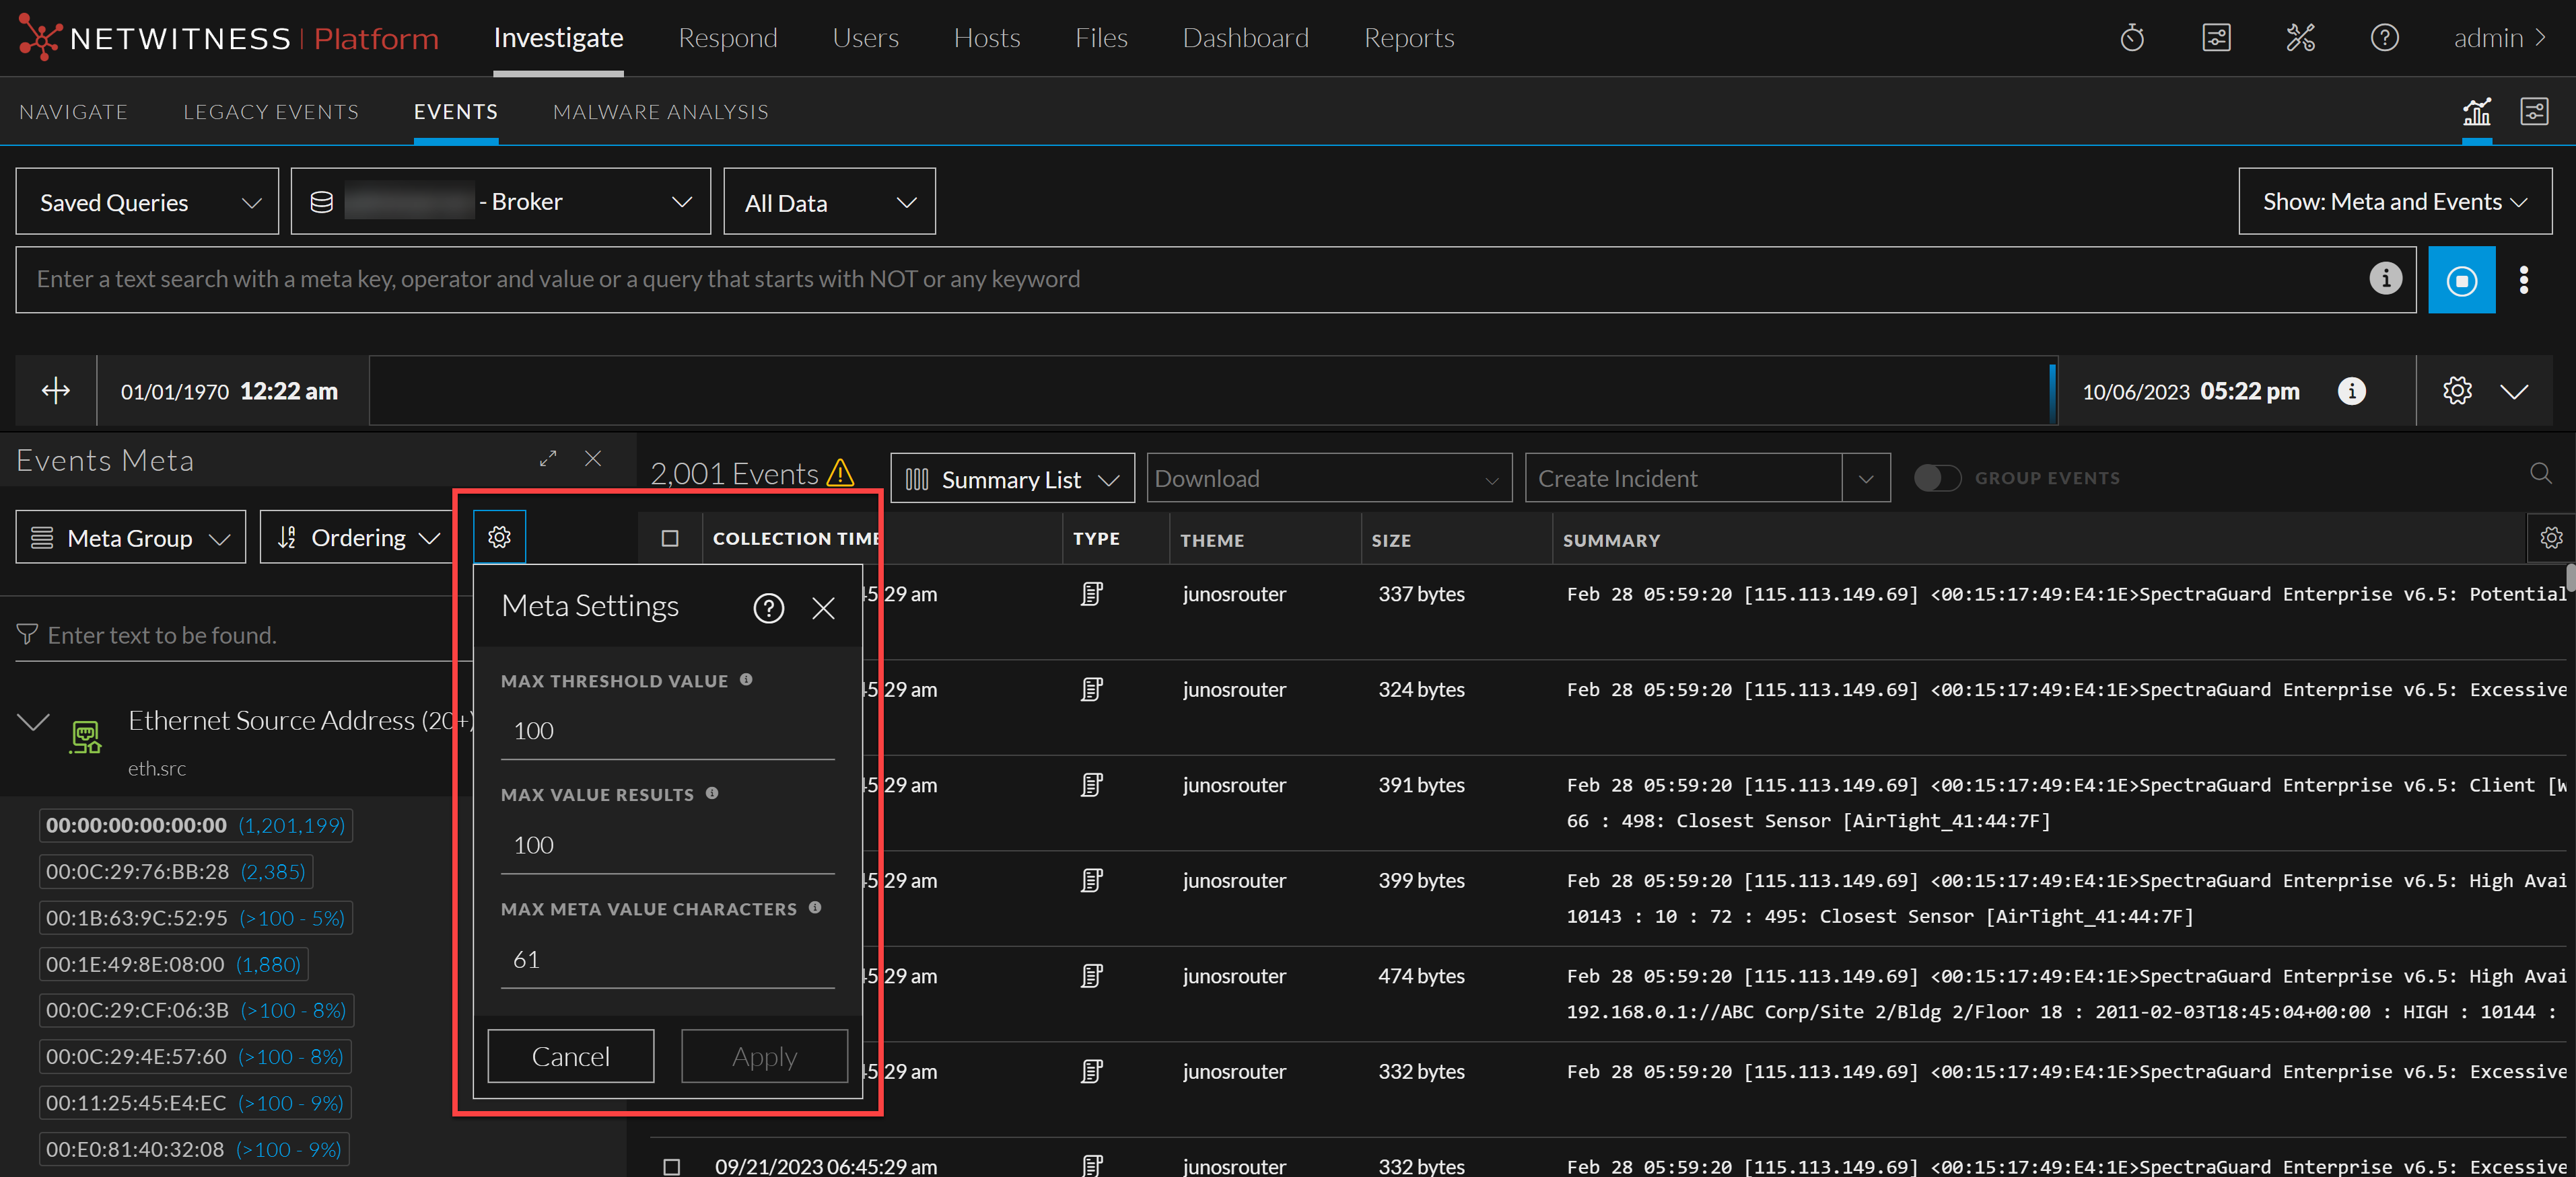Screen dimensions: 2576x1177
Task: Click the time range settings gear
Action: click(2457, 391)
